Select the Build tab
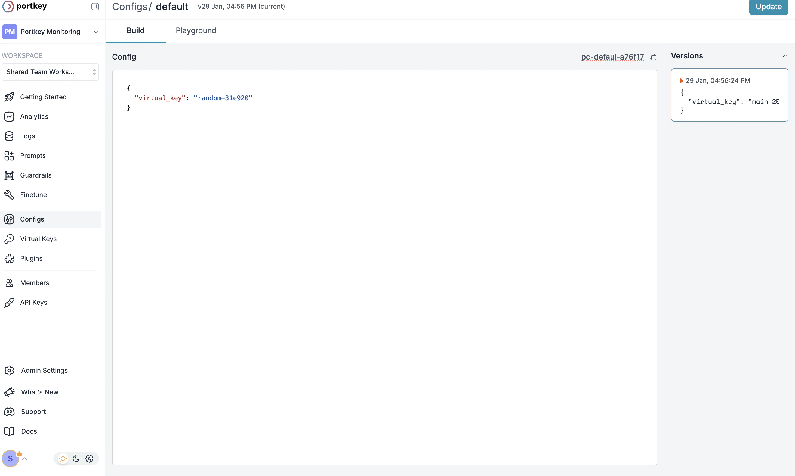Screen dimensions: 795x476 135,30
